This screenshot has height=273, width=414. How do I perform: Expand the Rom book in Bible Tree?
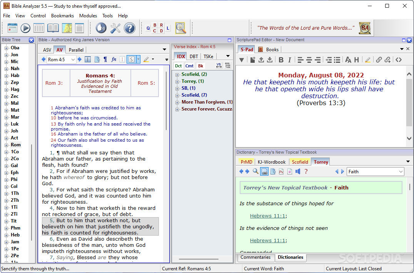pyautogui.click(x=6, y=145)
